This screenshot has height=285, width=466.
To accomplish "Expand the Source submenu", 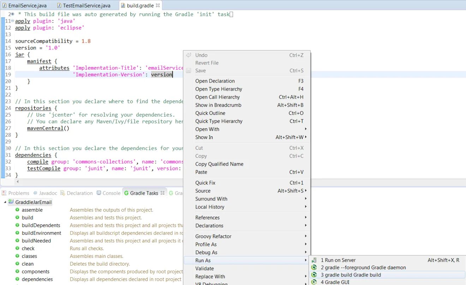I will [247, 191].
